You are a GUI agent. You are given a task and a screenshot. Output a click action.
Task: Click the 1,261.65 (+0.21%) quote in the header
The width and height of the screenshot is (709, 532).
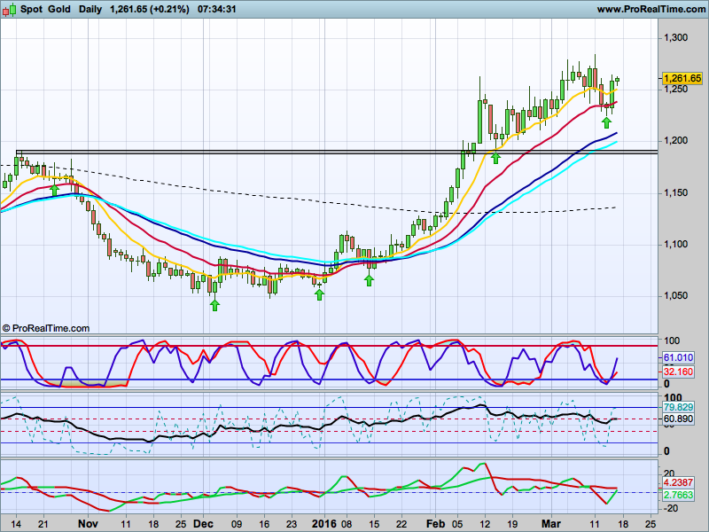(150, 9)
